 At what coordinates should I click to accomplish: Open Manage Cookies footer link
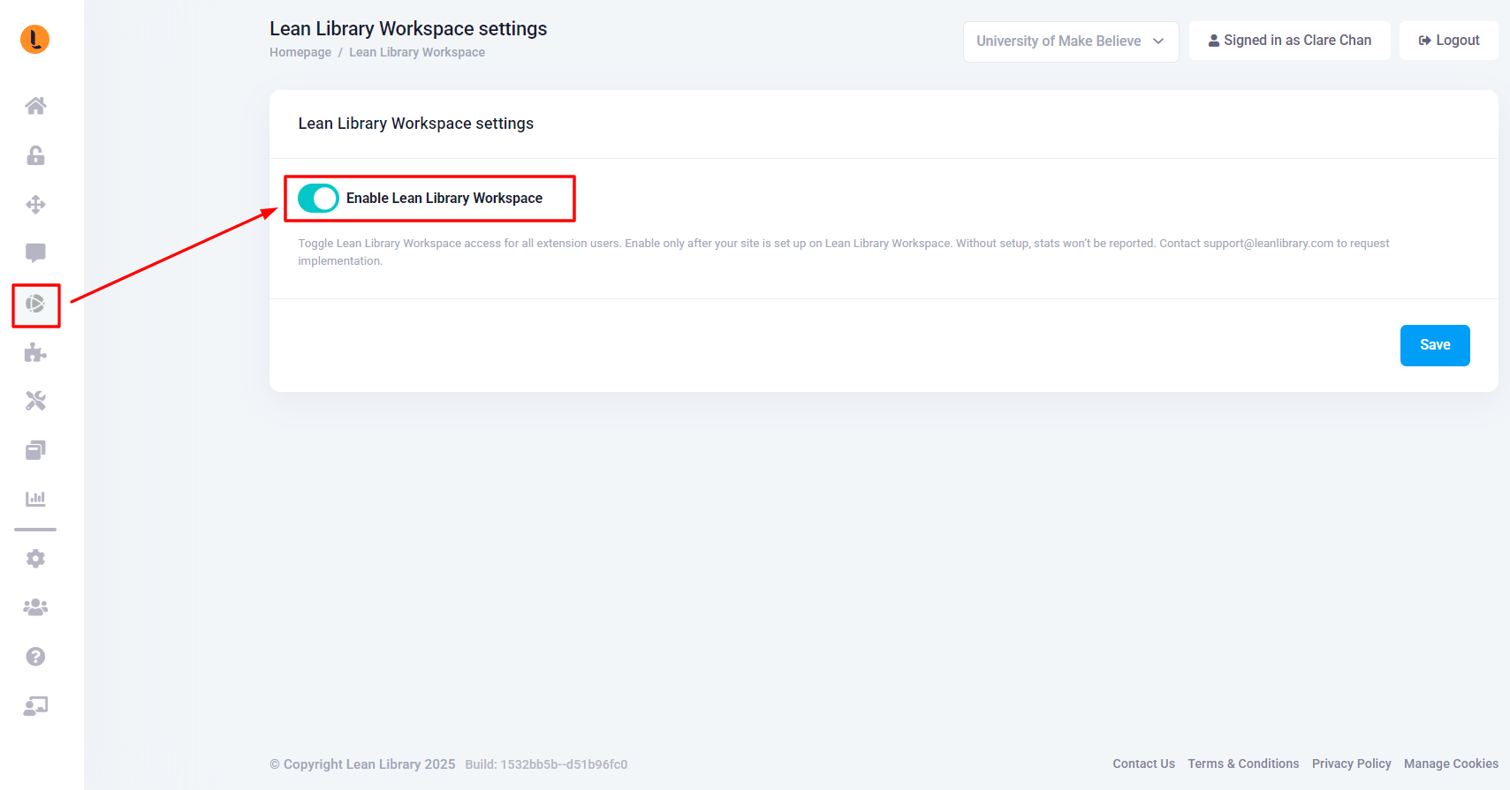1451,764
